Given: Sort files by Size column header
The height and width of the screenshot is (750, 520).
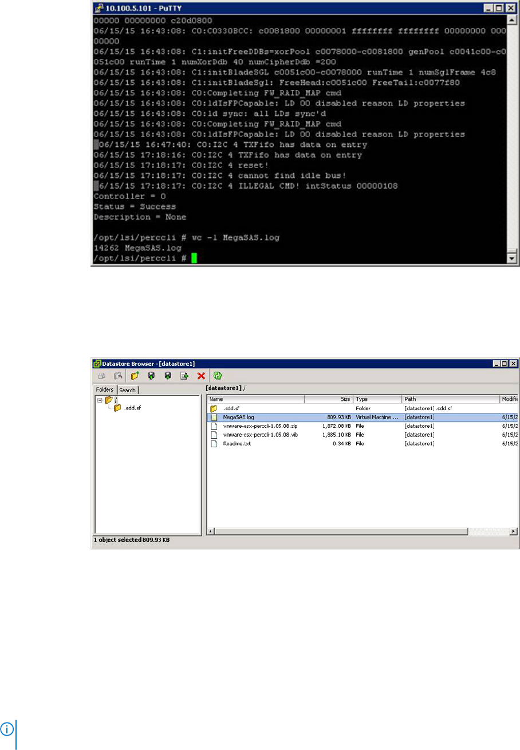Looking at the screenshot, I should tap(329, 399).
